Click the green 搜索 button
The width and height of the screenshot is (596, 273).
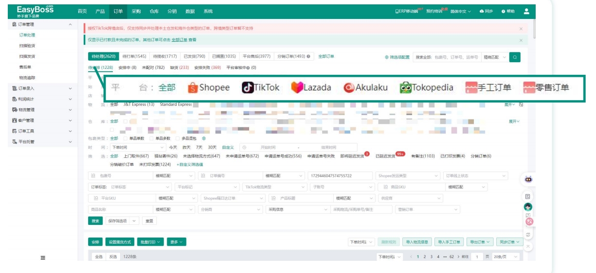tap(95, 221)
